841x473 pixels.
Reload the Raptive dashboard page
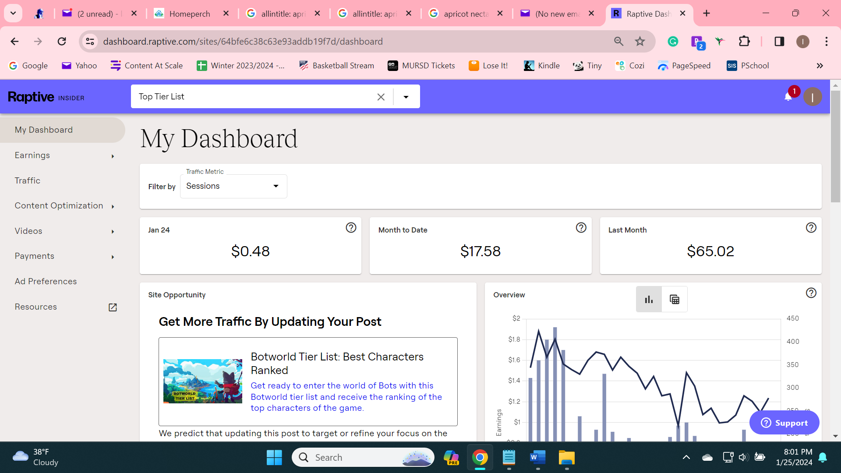pyautogui.click(x=62, y=42)
